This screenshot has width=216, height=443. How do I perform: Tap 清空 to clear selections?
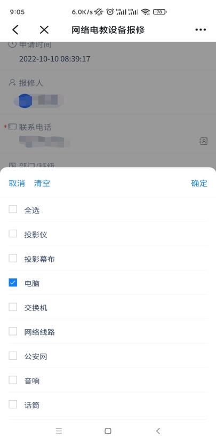click(x=42, y=183)
